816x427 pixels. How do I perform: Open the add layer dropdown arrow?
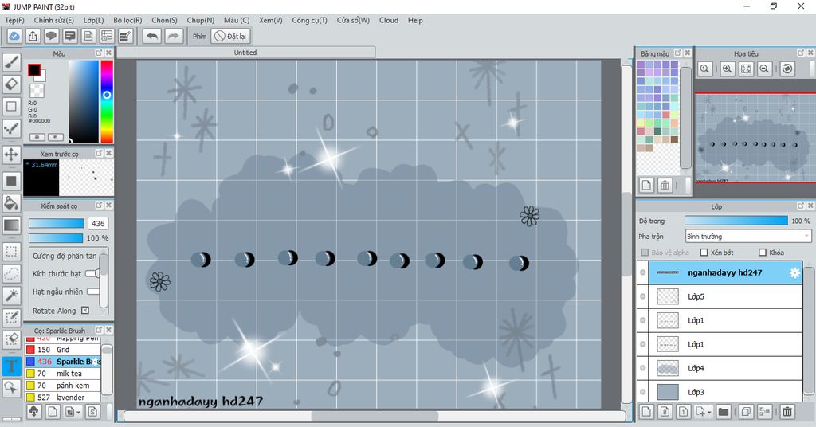708,413
